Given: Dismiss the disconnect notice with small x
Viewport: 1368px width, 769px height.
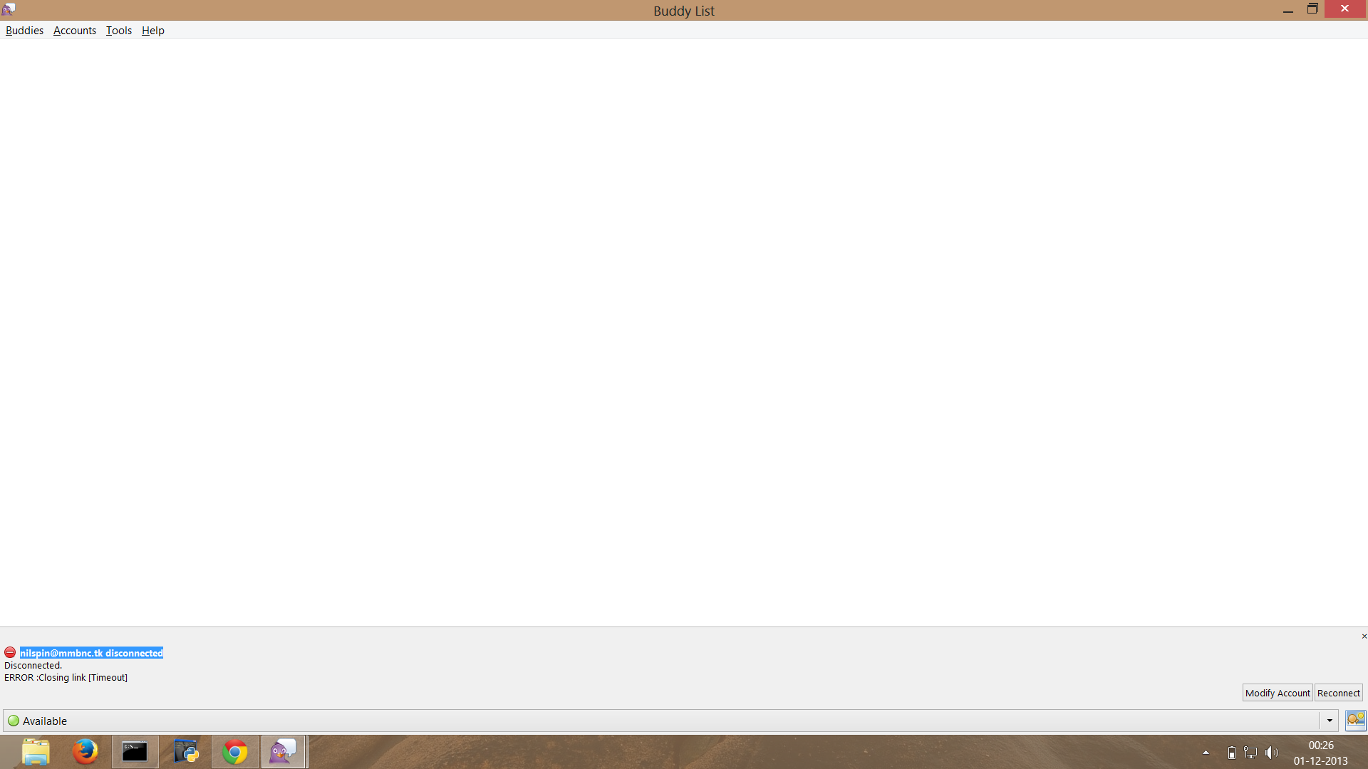Looking at the screenshot, I should point(1364,637).
